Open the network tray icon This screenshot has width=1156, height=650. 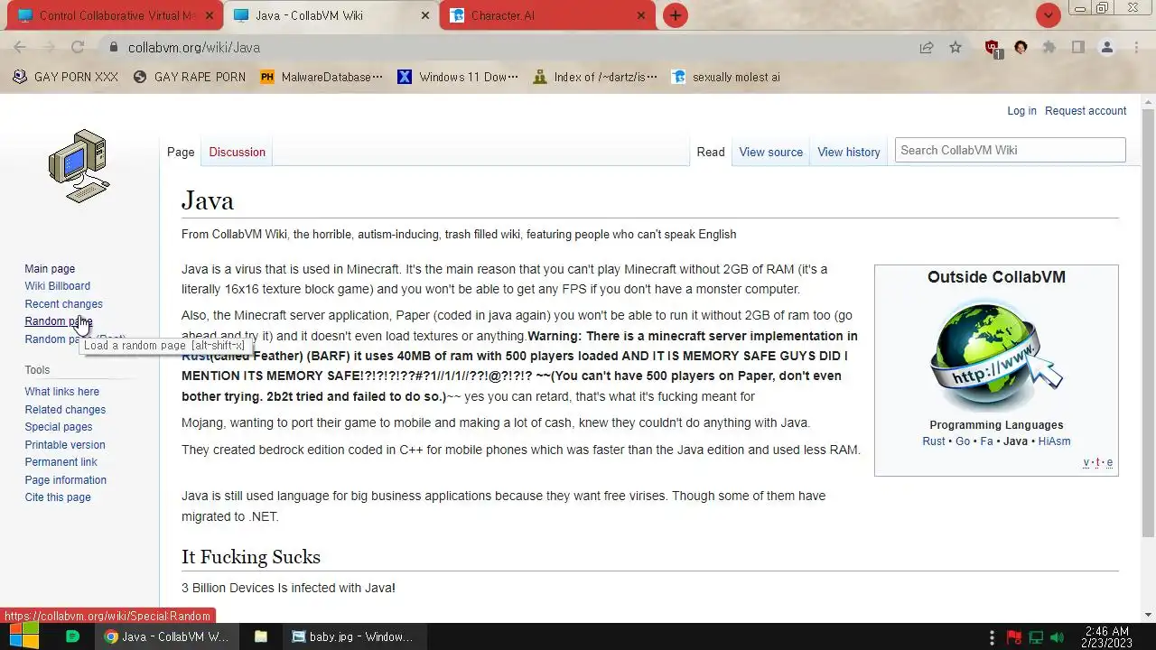pos(1036,636)
